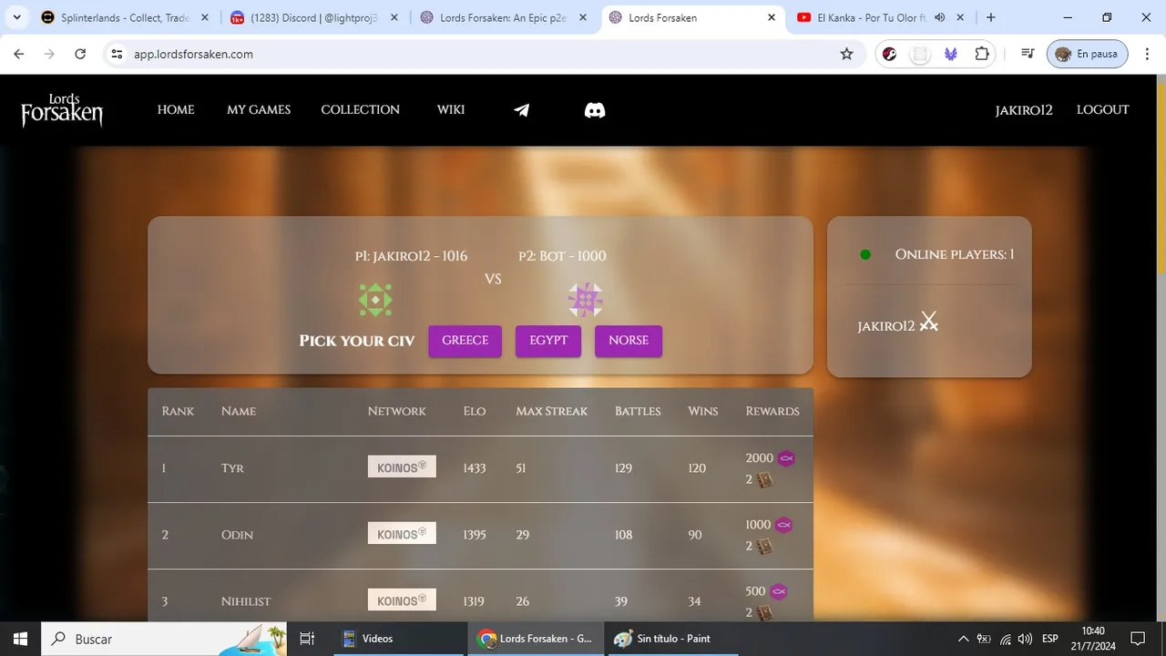Switch to the Splinterlands tab
Screen dimensions: 1166x656
[x=123, y=17]
